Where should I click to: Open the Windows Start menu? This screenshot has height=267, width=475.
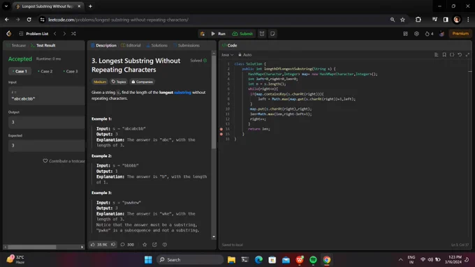tap(148, 259)
